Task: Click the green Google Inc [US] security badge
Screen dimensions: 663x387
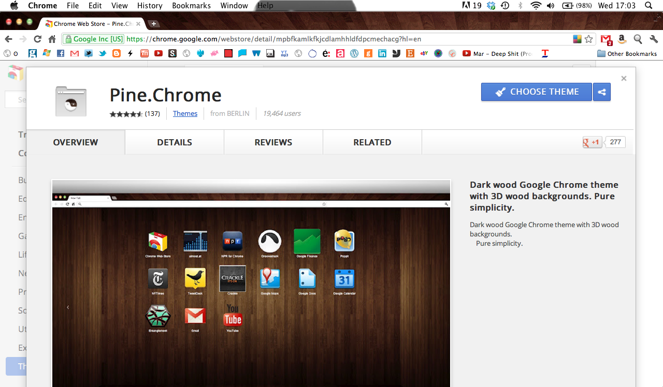Action: 93,39
